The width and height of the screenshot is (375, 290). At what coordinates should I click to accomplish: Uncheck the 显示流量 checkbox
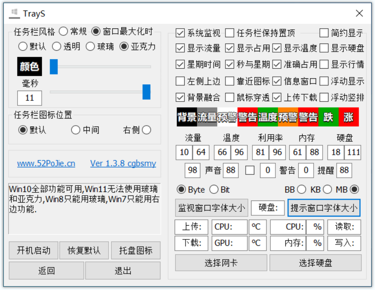pyautogui.click(x=180, y=48)
